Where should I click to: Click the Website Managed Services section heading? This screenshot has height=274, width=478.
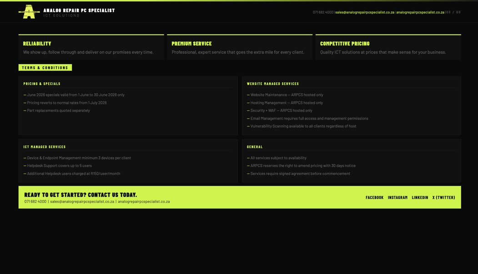click(273, 84)
